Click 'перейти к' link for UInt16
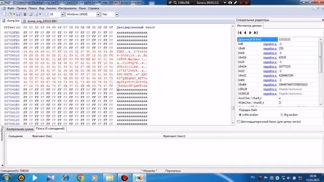This screenshot has height=182, width=324. tap(270, 58)
